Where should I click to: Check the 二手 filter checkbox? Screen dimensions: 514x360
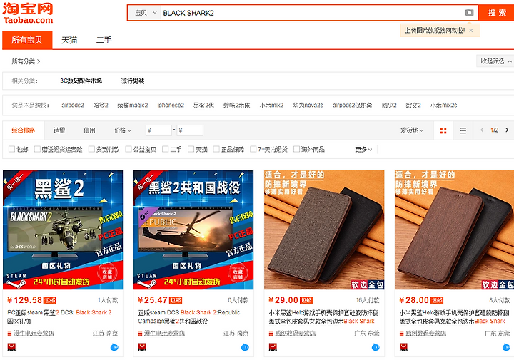coord(166,149)
